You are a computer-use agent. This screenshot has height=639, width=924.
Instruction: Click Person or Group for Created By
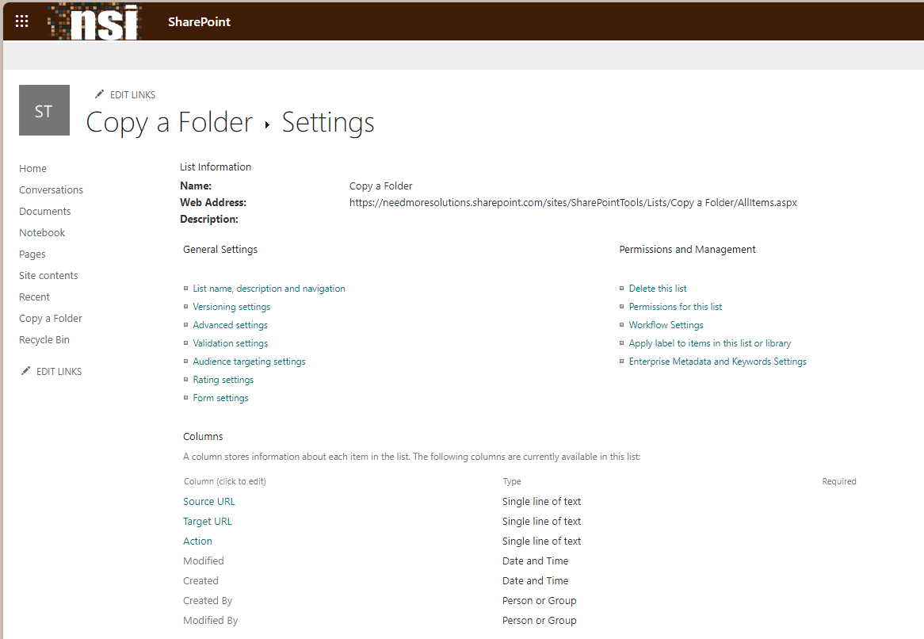pos(539,601)
